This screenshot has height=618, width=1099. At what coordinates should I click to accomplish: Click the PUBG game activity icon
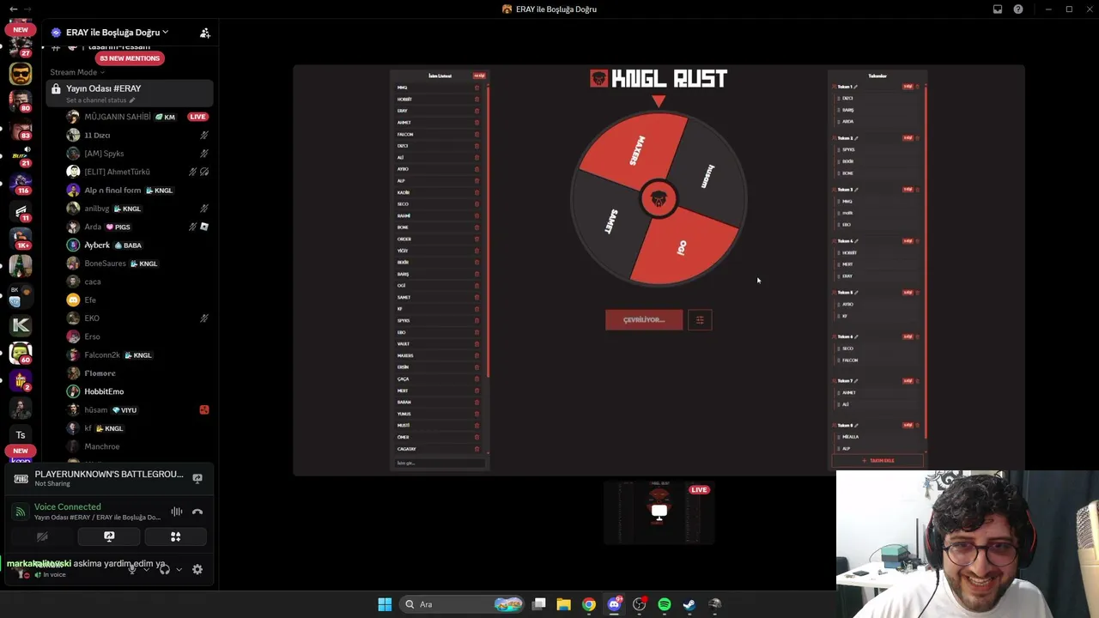pyautogui.click(x=20, y=479)
